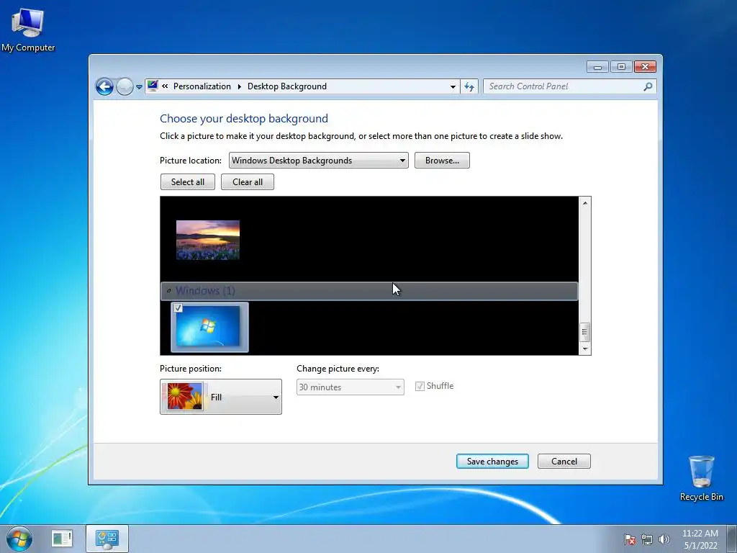This screenshot has width=737, height=553.
Task: Select the sunset lake wallpaper thumbnail
Action: click(x=208, y=240)
